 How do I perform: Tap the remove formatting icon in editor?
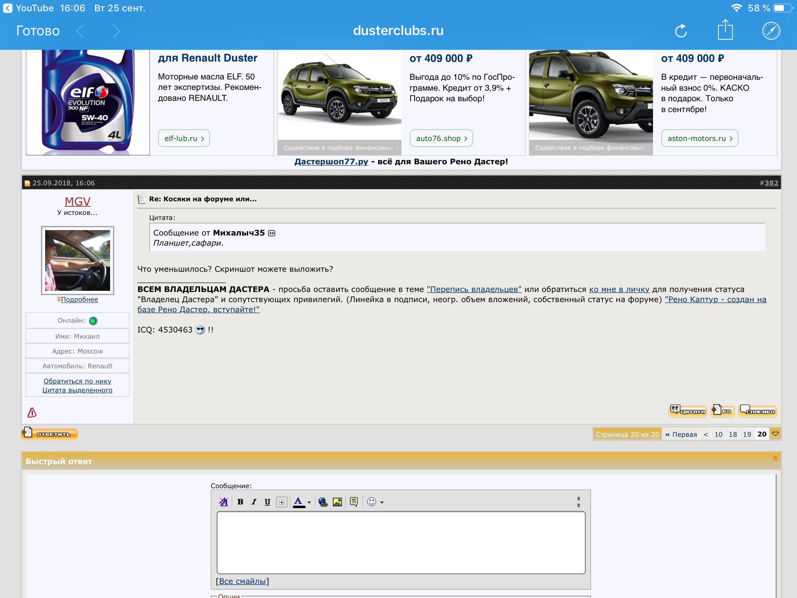(223, 502)
